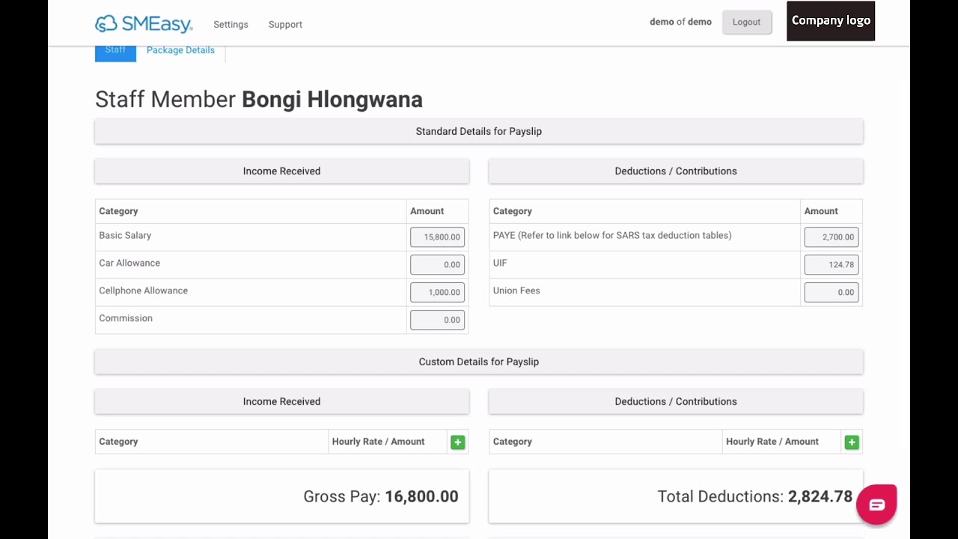Click the Commission amount field
The image size is (958, 539).
coord(437,320)
